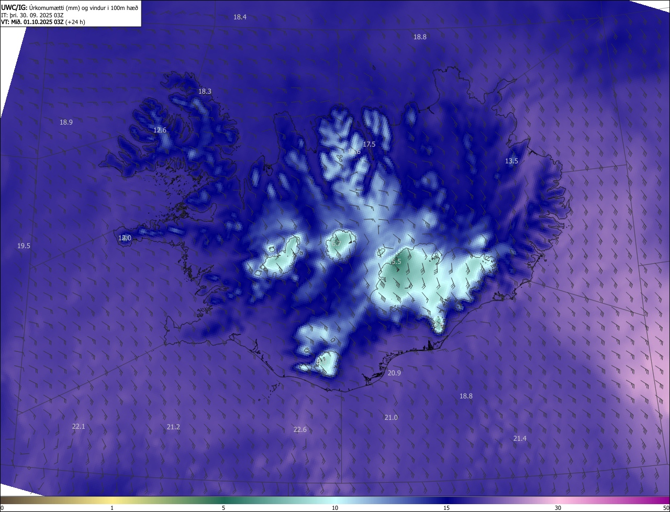This screenshot has height=512, width=670.
Task: Click the 19.5 value label
Action: tap(24, 246)
